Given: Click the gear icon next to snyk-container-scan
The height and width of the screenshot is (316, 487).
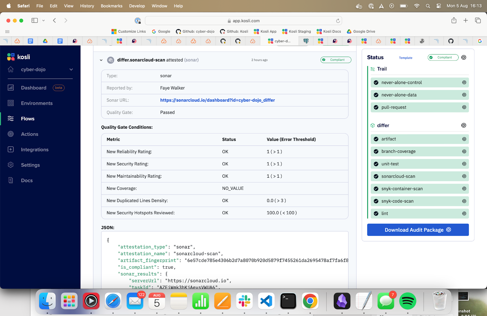Looking at the screenshot, I should (464, 189).
